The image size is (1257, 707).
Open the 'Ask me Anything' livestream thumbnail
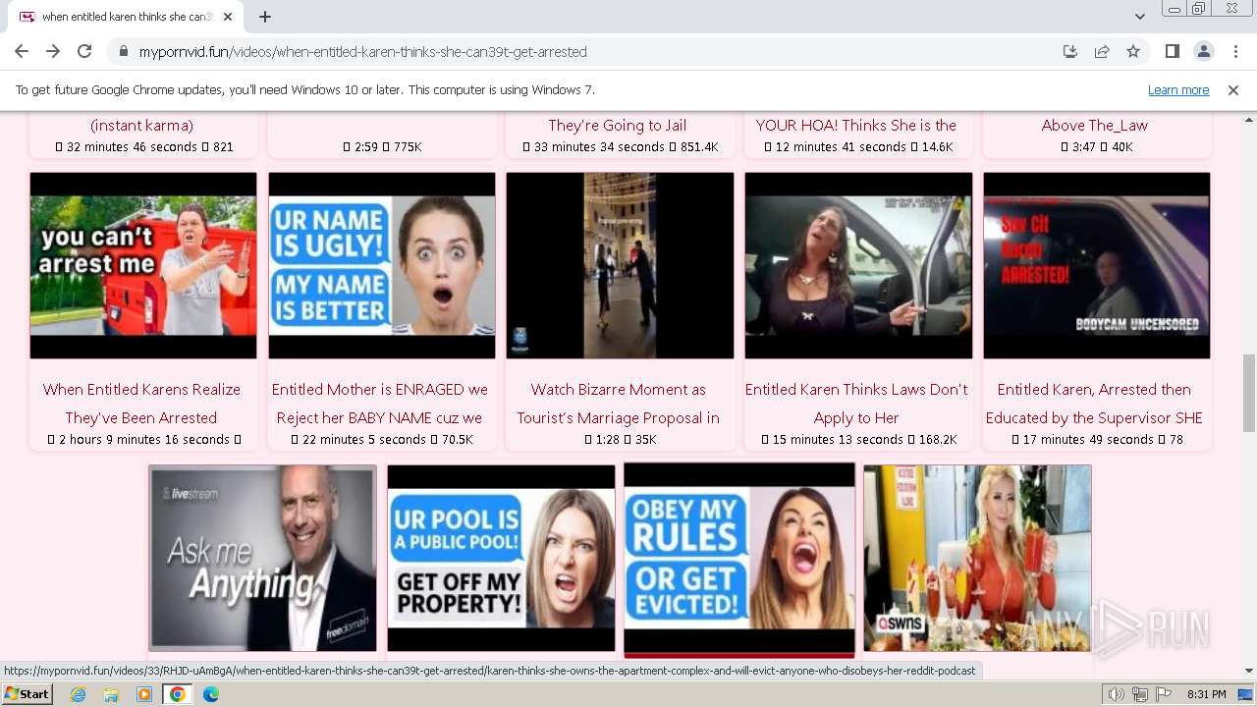coord(262,558)
